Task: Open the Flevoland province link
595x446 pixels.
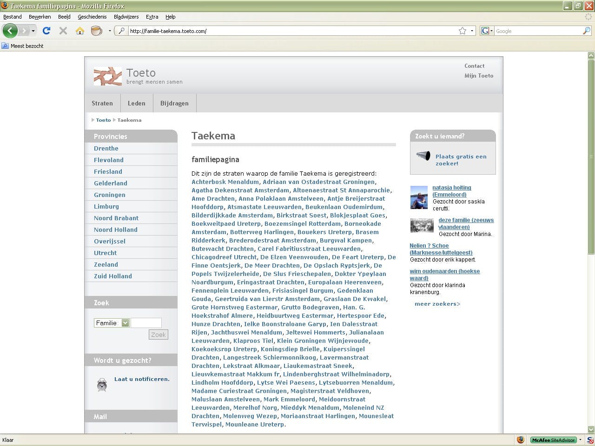Action: pyautogui.click(x=109, y=160)
